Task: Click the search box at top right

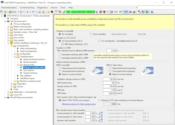Action: [156, 8]
